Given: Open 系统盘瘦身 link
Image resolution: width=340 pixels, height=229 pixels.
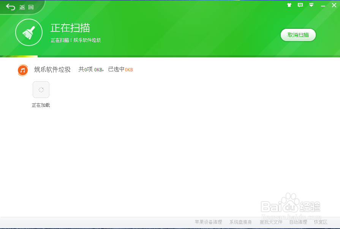Looking at the screenshot, I should click(x=240, y=222).
